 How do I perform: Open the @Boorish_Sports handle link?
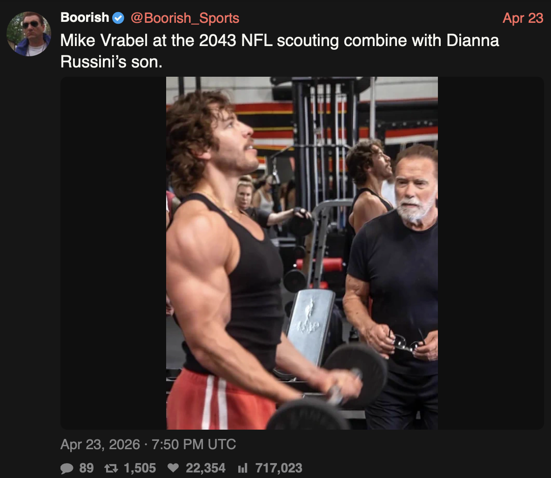tap(185, 18)
